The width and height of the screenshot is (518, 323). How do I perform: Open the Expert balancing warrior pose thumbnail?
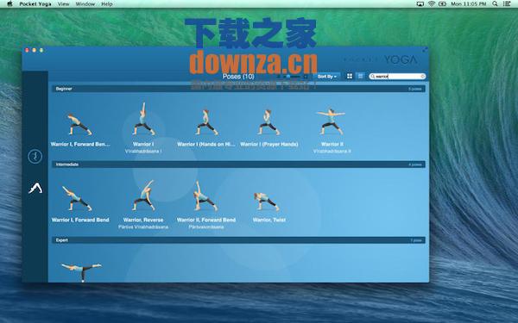[81, 271]
